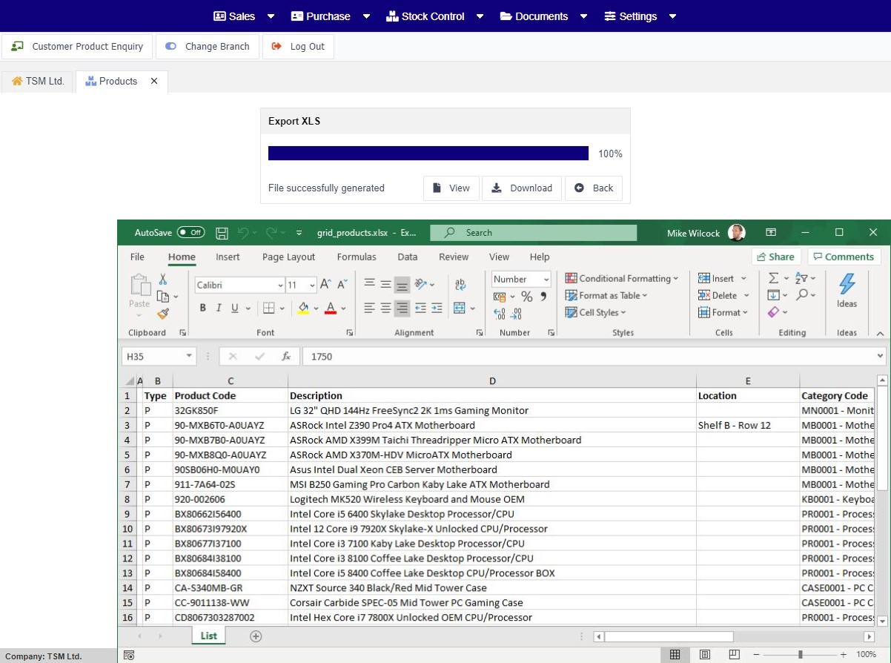The width and height of the screenshot is (891, 663).
Task: Click the Name Box showing H35
Action: (x=158, y=357)
